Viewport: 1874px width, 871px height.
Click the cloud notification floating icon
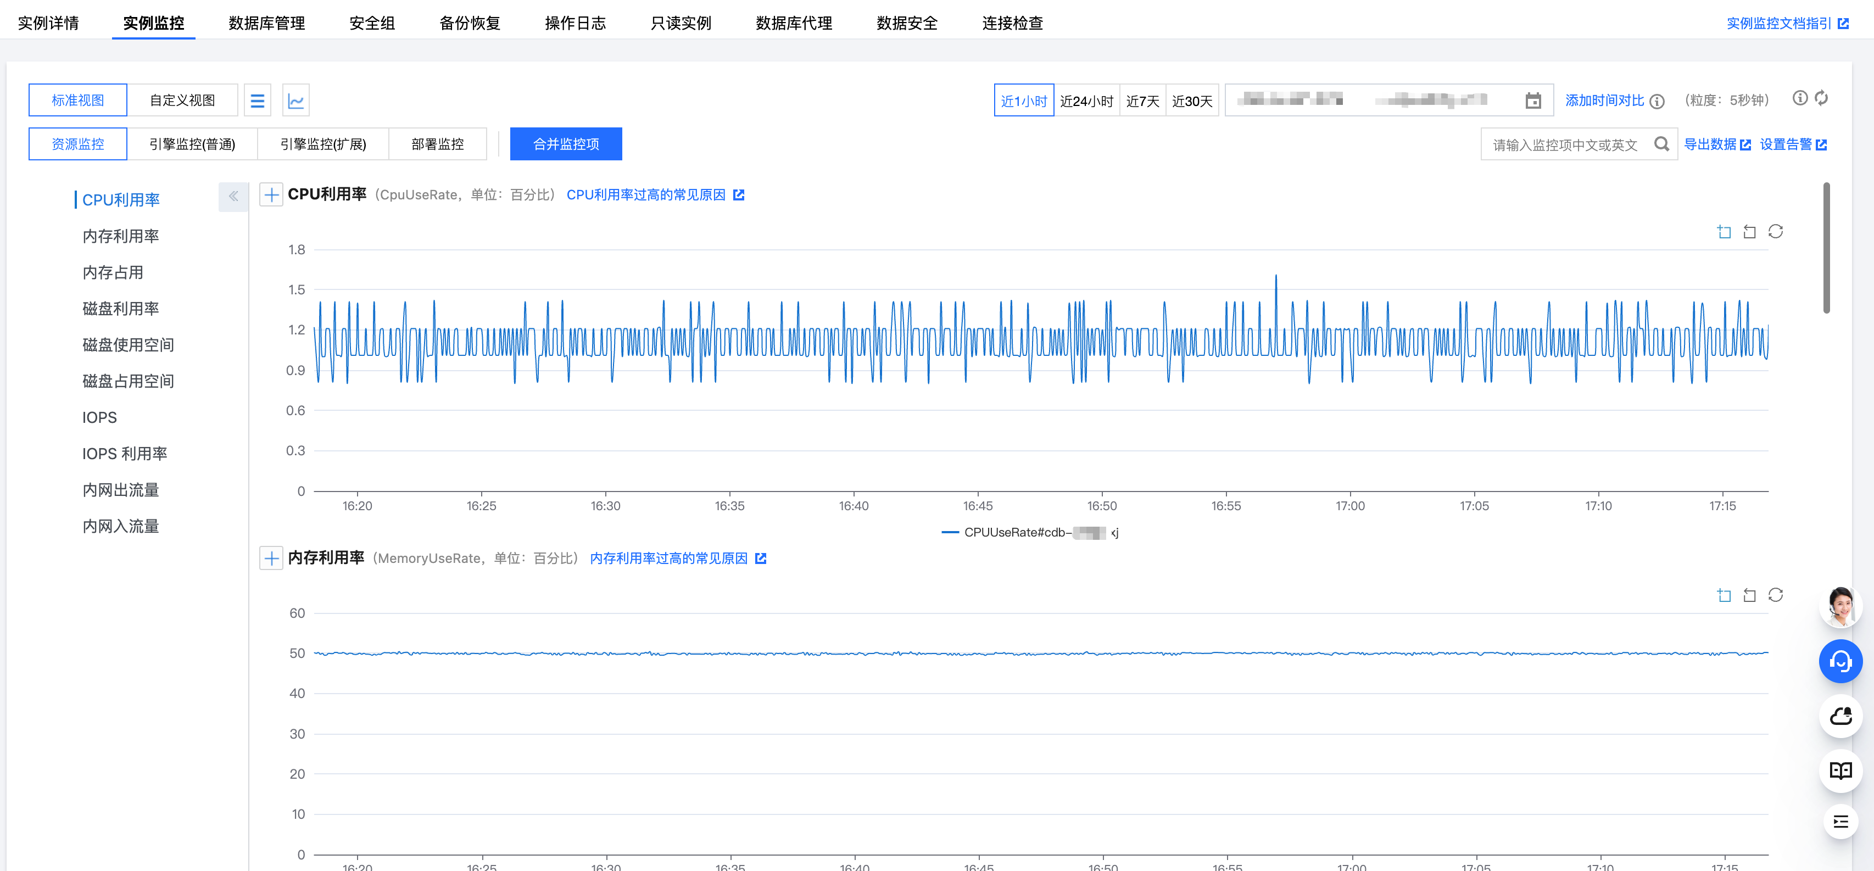pyautogui.click(x=1840, y=716)
